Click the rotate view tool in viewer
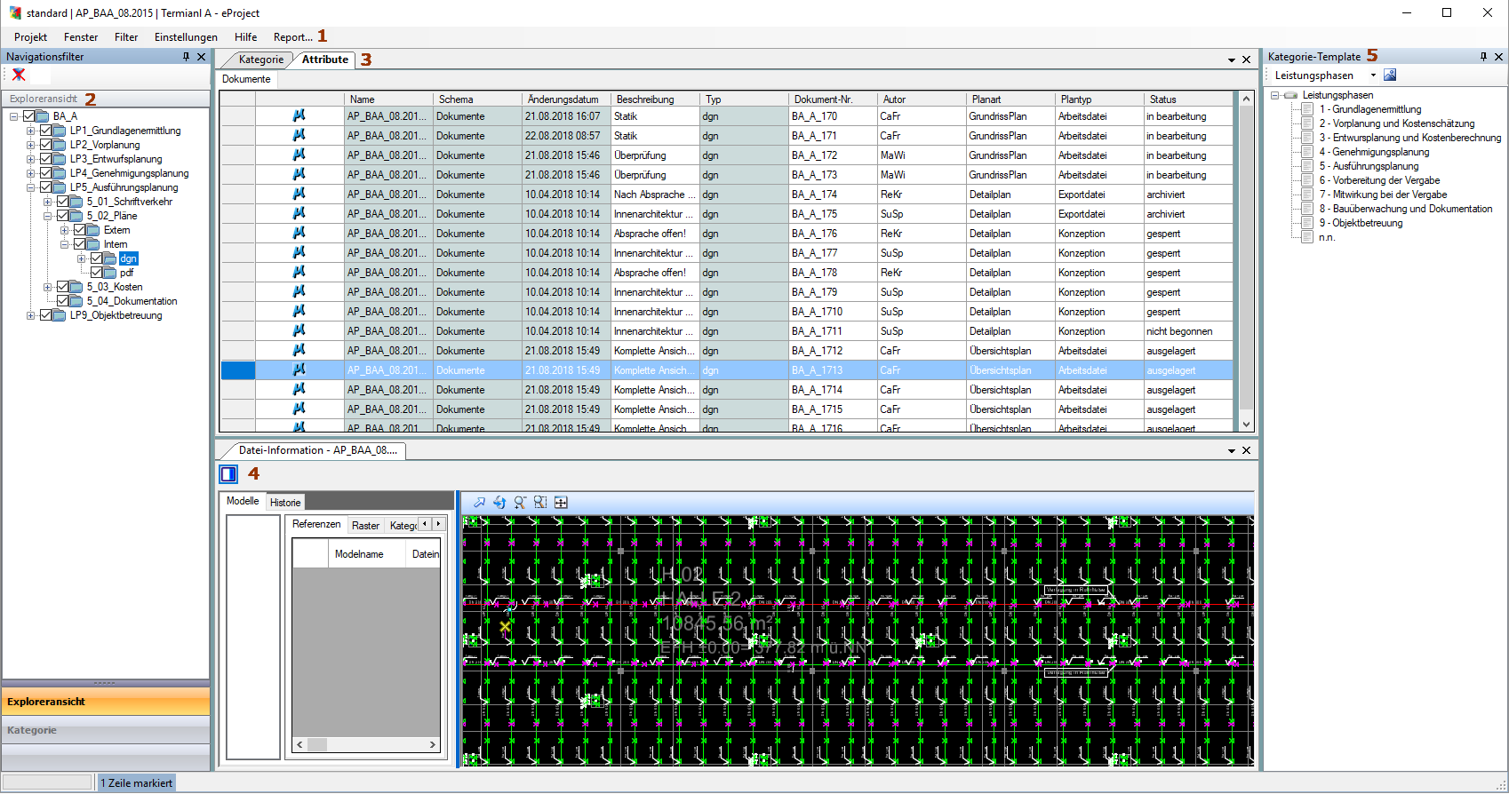Viewport: 1509px width, 794px height. click(499, 503)
